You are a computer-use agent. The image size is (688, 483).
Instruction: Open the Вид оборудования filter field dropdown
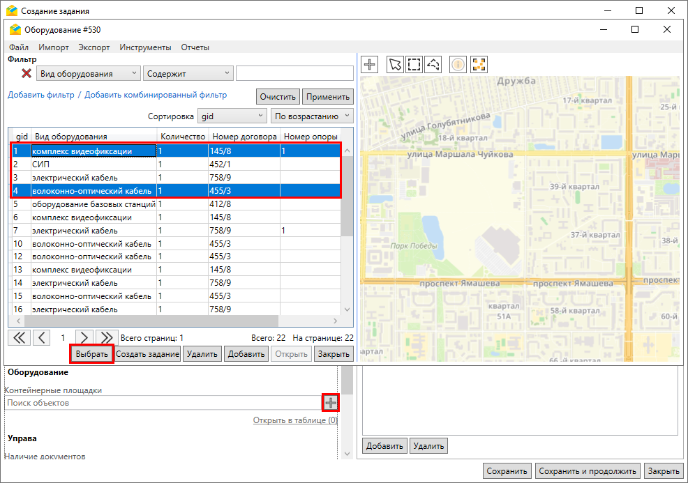[x=87, y=74]
